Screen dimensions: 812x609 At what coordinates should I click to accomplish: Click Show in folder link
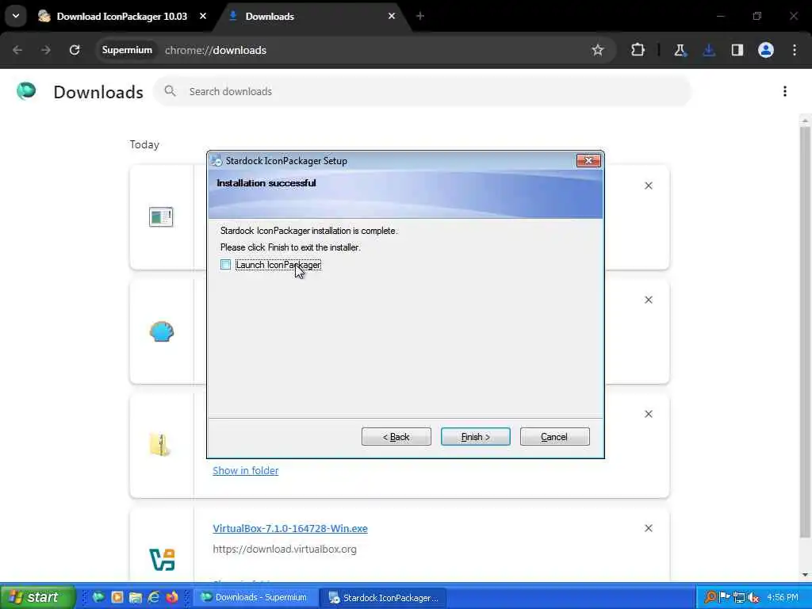[246, 471]
